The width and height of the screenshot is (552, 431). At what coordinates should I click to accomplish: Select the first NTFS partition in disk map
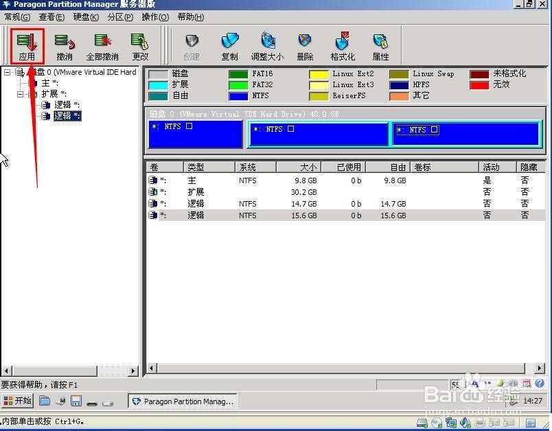(x=196, y=134)
